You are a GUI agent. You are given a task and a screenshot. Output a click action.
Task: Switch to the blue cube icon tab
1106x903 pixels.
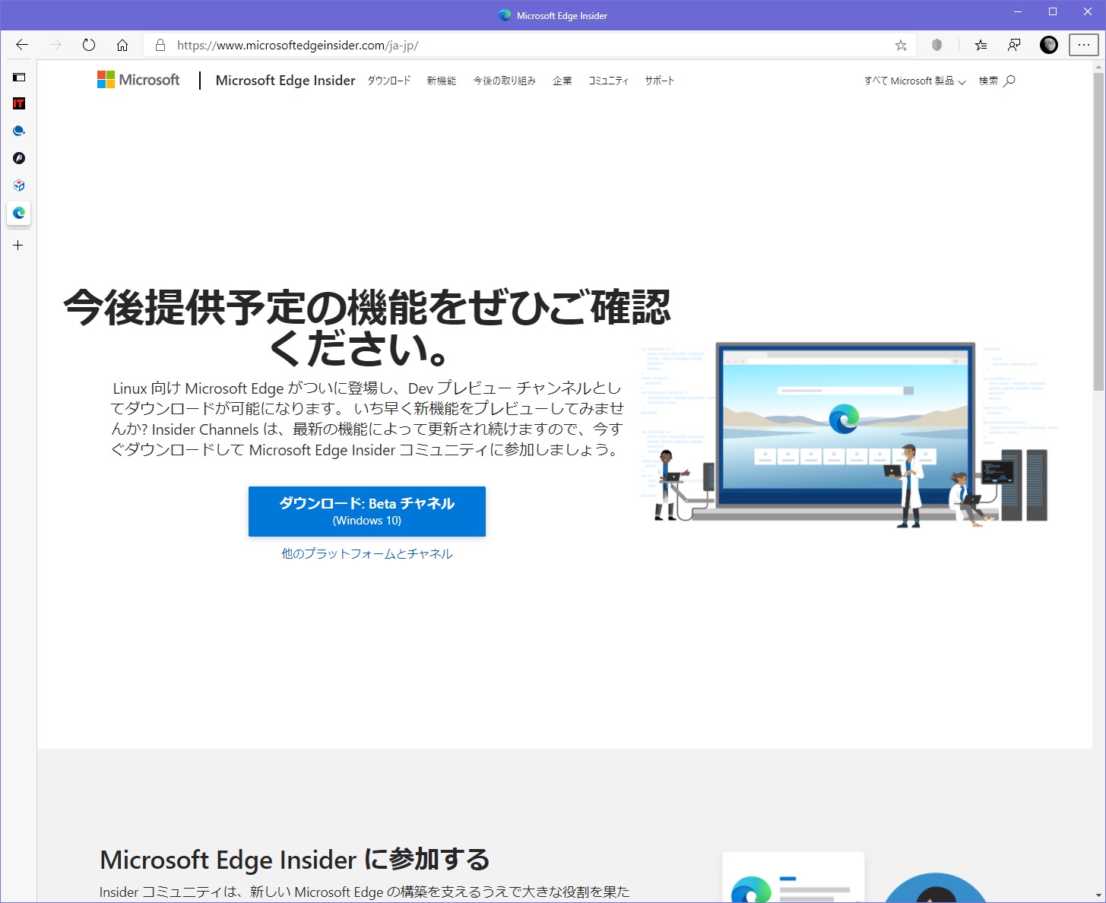[19, 185]
